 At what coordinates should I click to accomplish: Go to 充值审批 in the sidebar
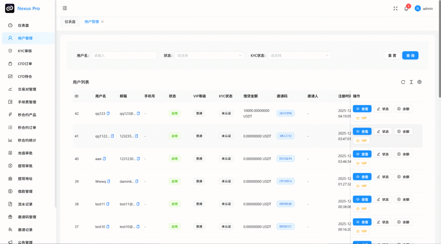(25, 153)
